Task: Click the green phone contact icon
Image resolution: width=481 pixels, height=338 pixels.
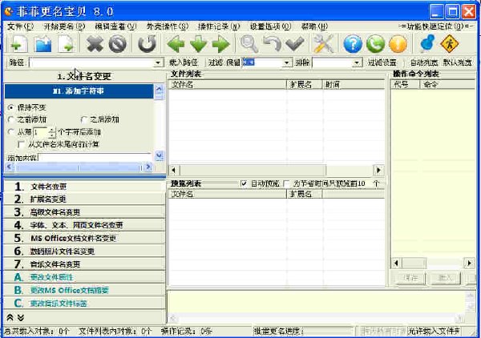Action: (375, 44)
